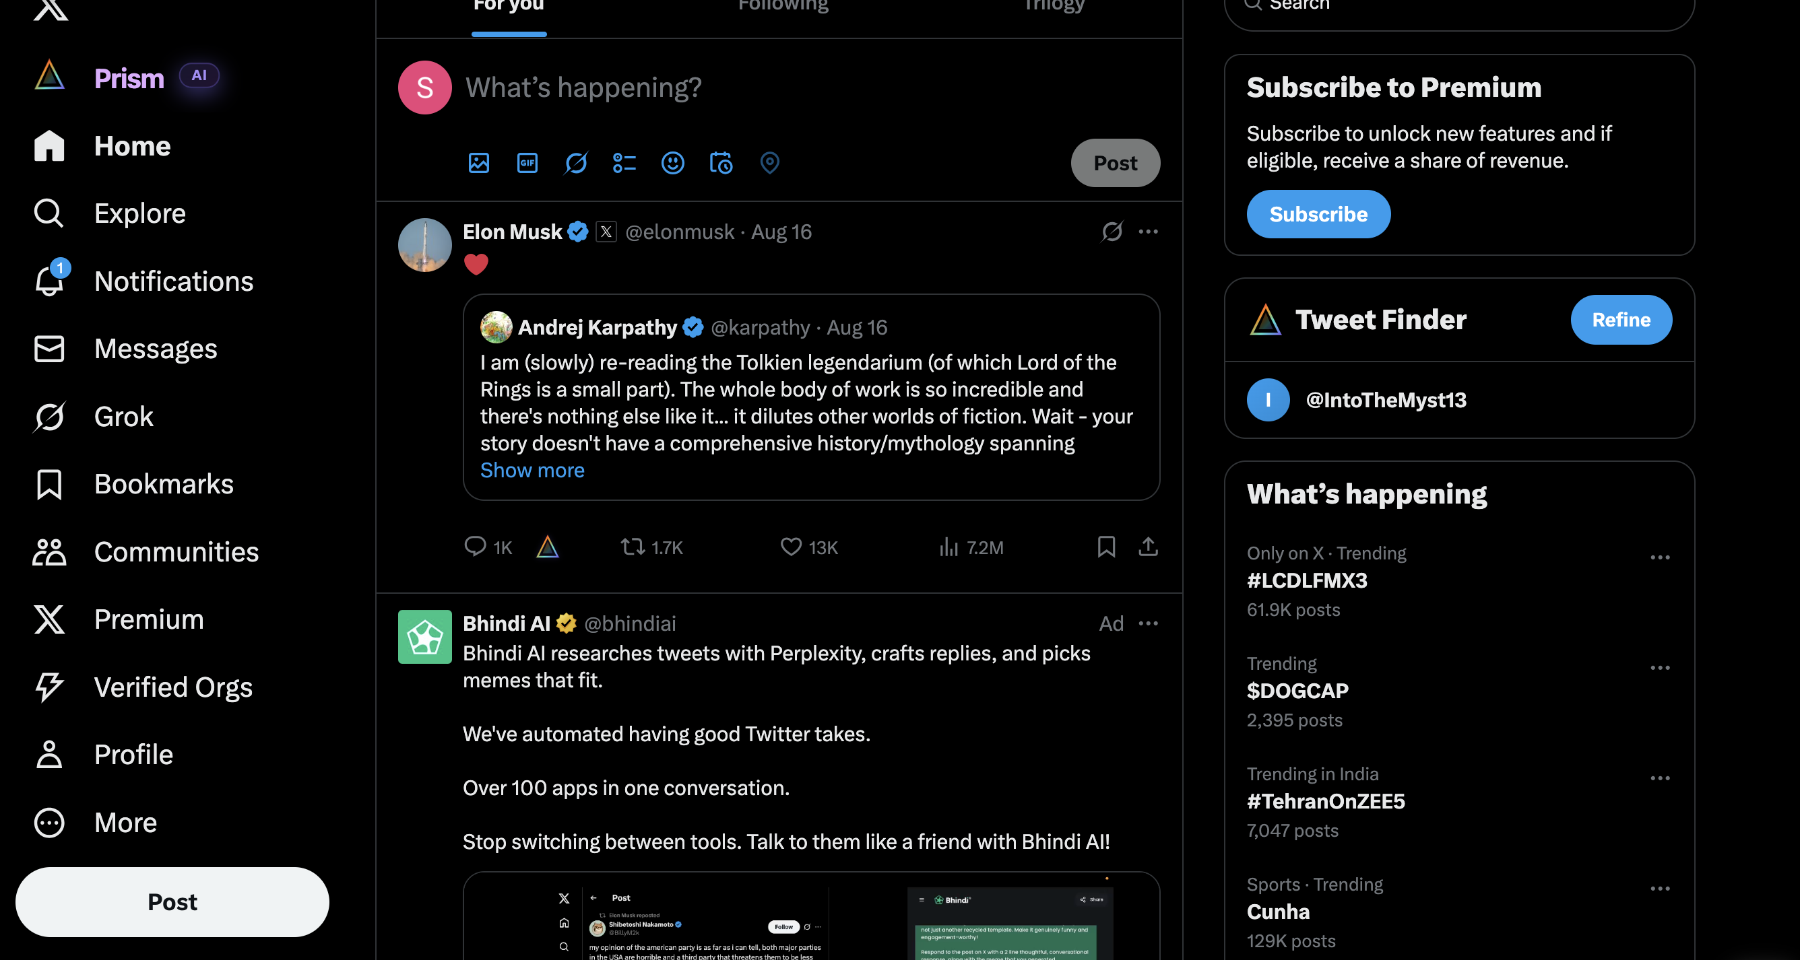
Task: Open the emoji picker in composer
Action: pos(672,163)
